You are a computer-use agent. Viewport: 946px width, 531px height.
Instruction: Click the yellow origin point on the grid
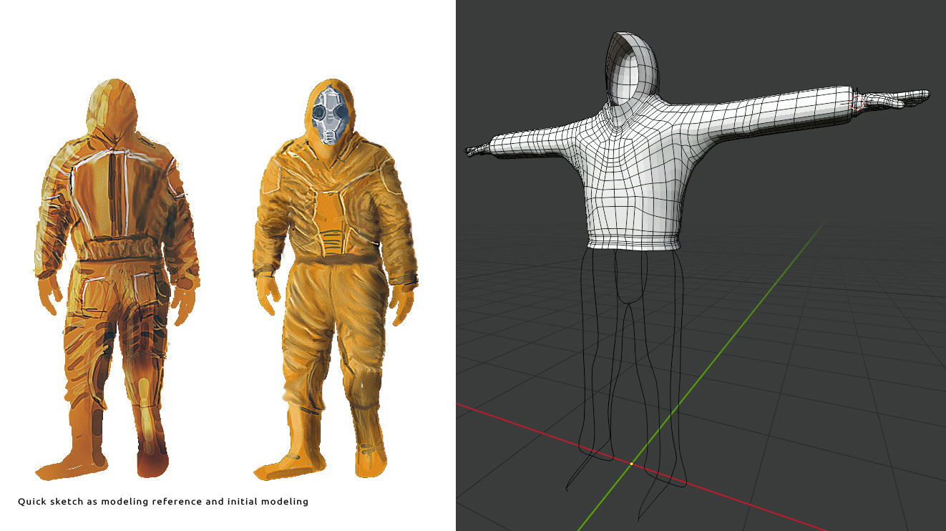pyautogui.click(x=631, y=464)
